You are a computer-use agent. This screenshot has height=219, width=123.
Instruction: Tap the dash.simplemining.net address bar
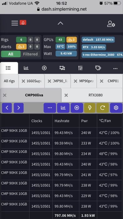point(62,9)
